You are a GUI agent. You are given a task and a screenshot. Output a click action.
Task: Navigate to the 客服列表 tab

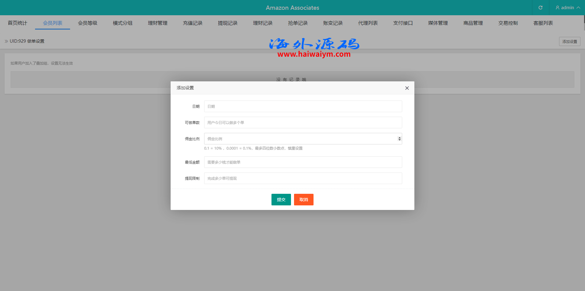click(x=543, y=23)
